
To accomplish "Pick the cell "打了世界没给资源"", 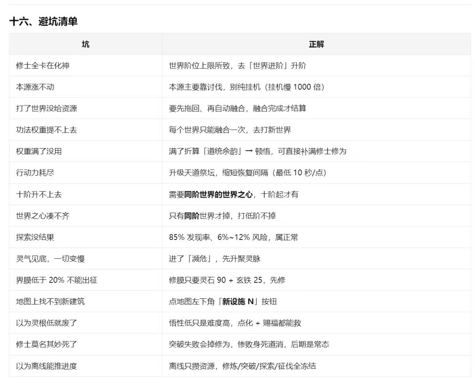I will [x=47, y=109].
